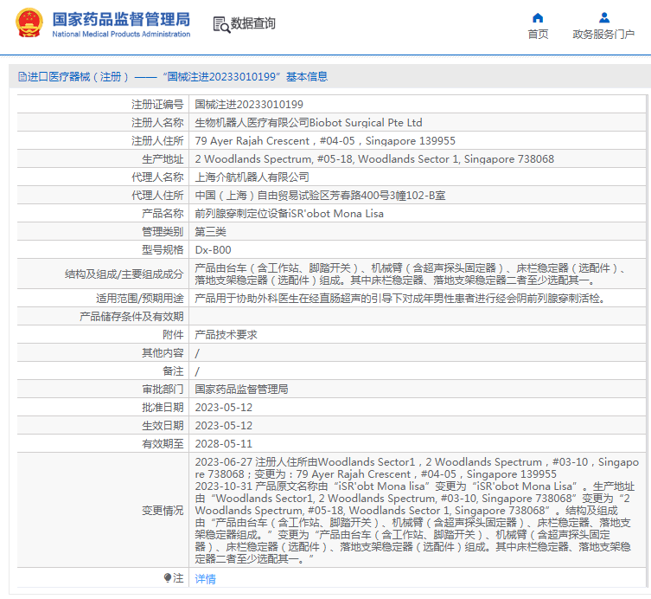Open 政务服务门户 user portal icon
The image size is (651, 599).
point(604,18)
